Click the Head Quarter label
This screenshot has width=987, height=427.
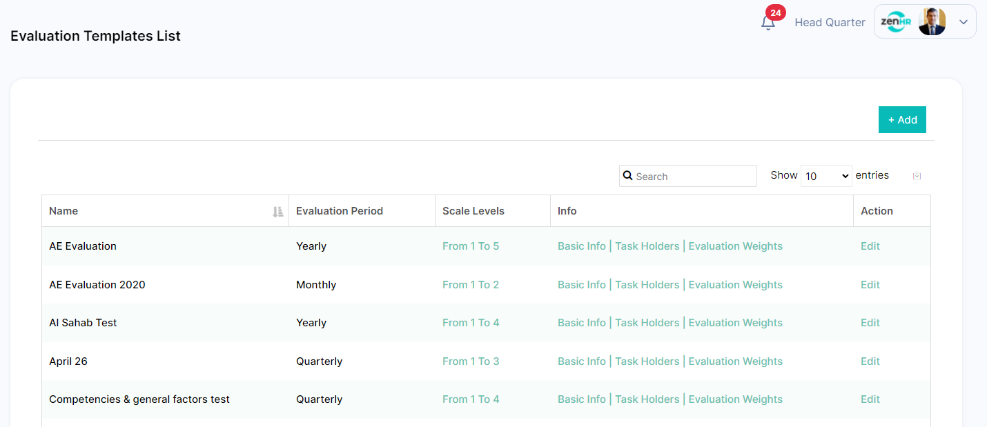[830, 22]
